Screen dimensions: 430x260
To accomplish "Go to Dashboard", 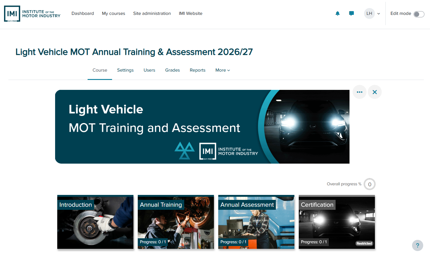I will (x=83, y=14).
